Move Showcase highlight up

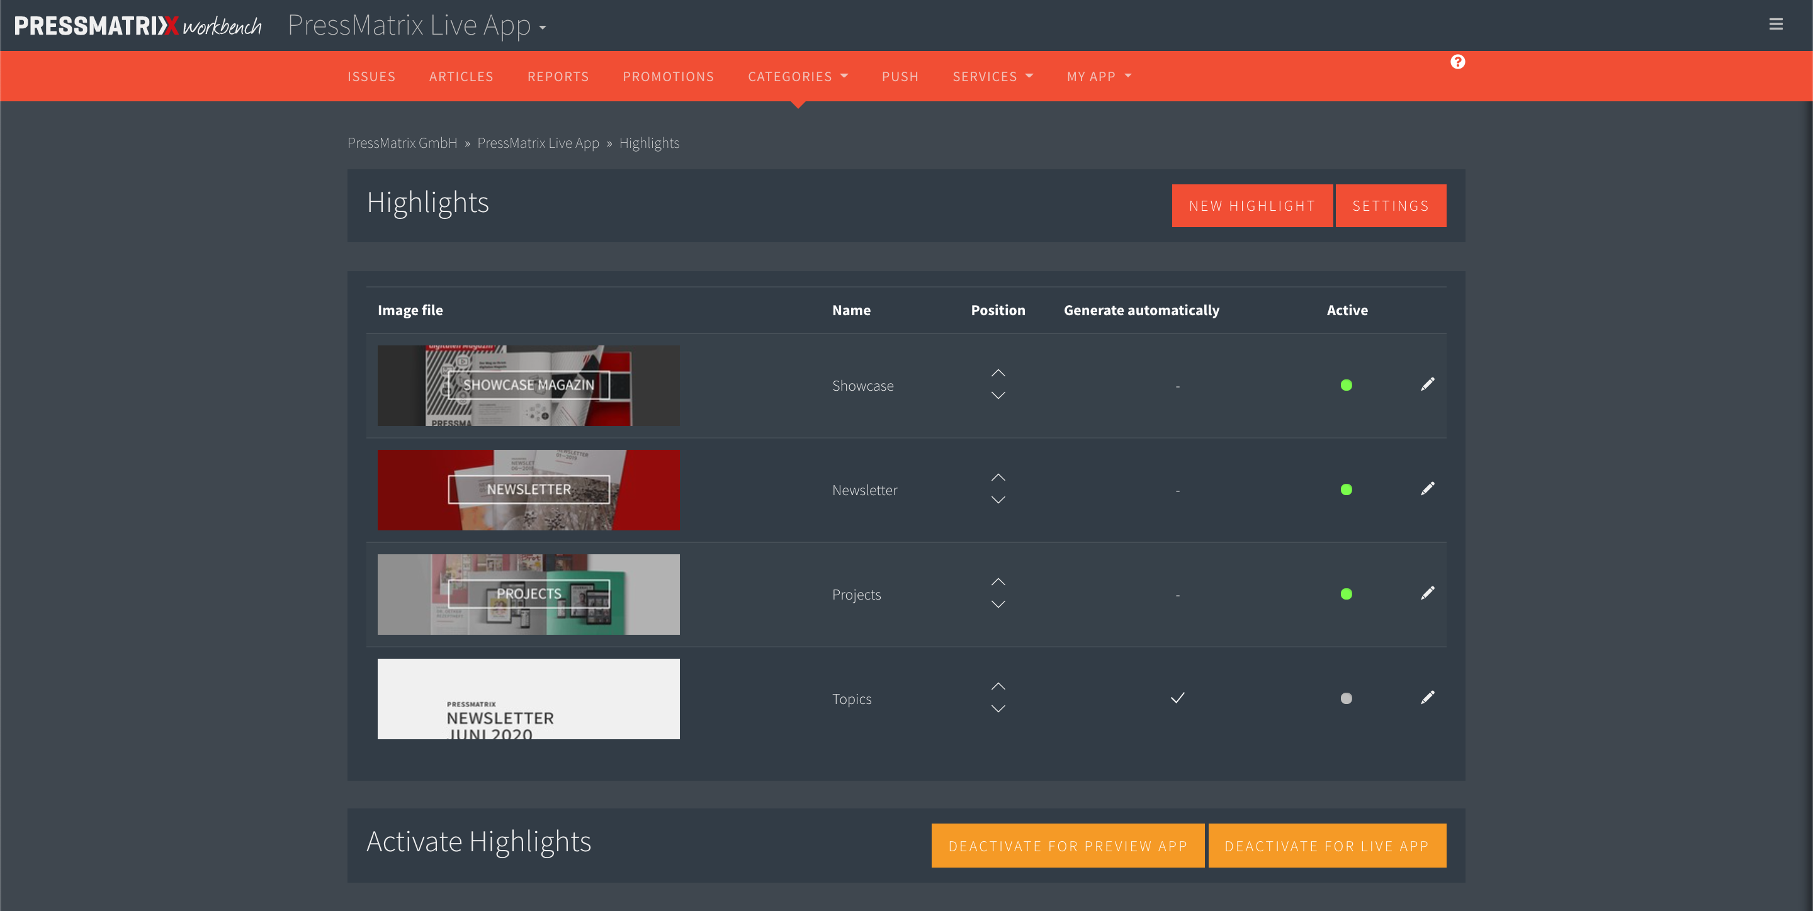(998, 373)
